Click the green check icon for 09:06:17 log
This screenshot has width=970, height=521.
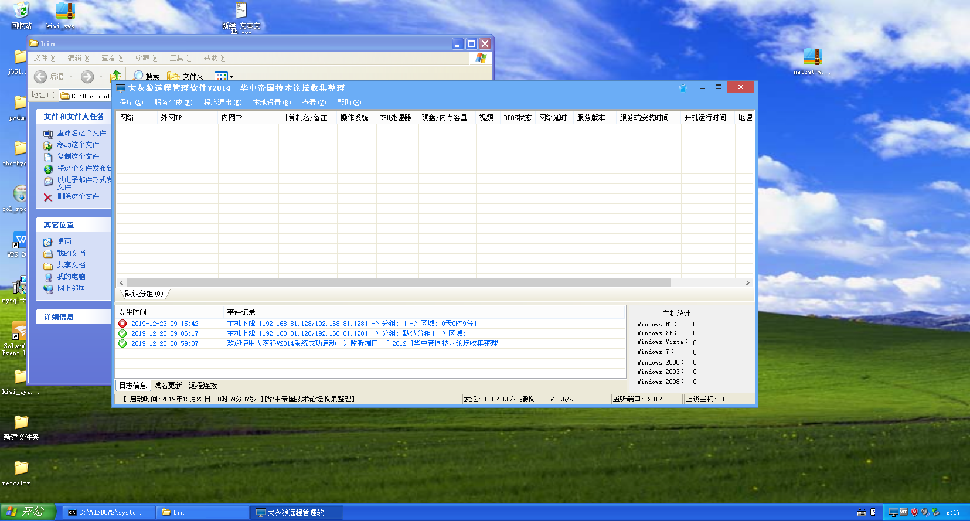coord(122,333)
